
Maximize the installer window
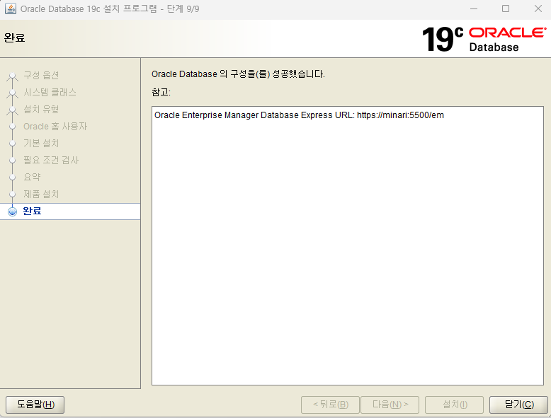tap(506, 8)
